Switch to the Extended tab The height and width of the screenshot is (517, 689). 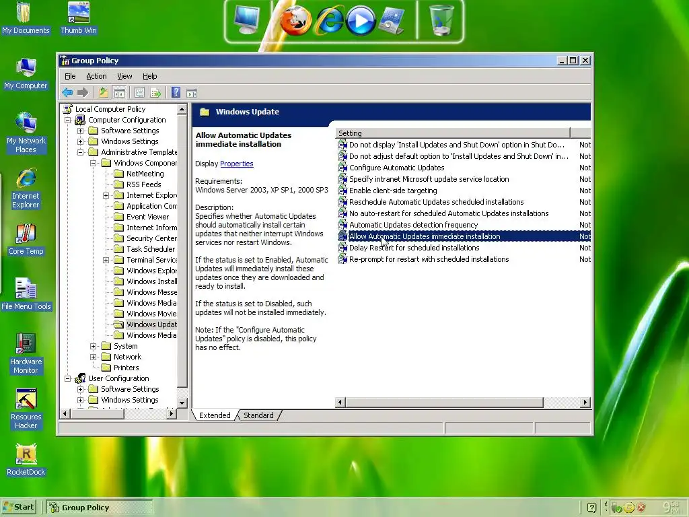pyautogui.click(x=215, y=415)
